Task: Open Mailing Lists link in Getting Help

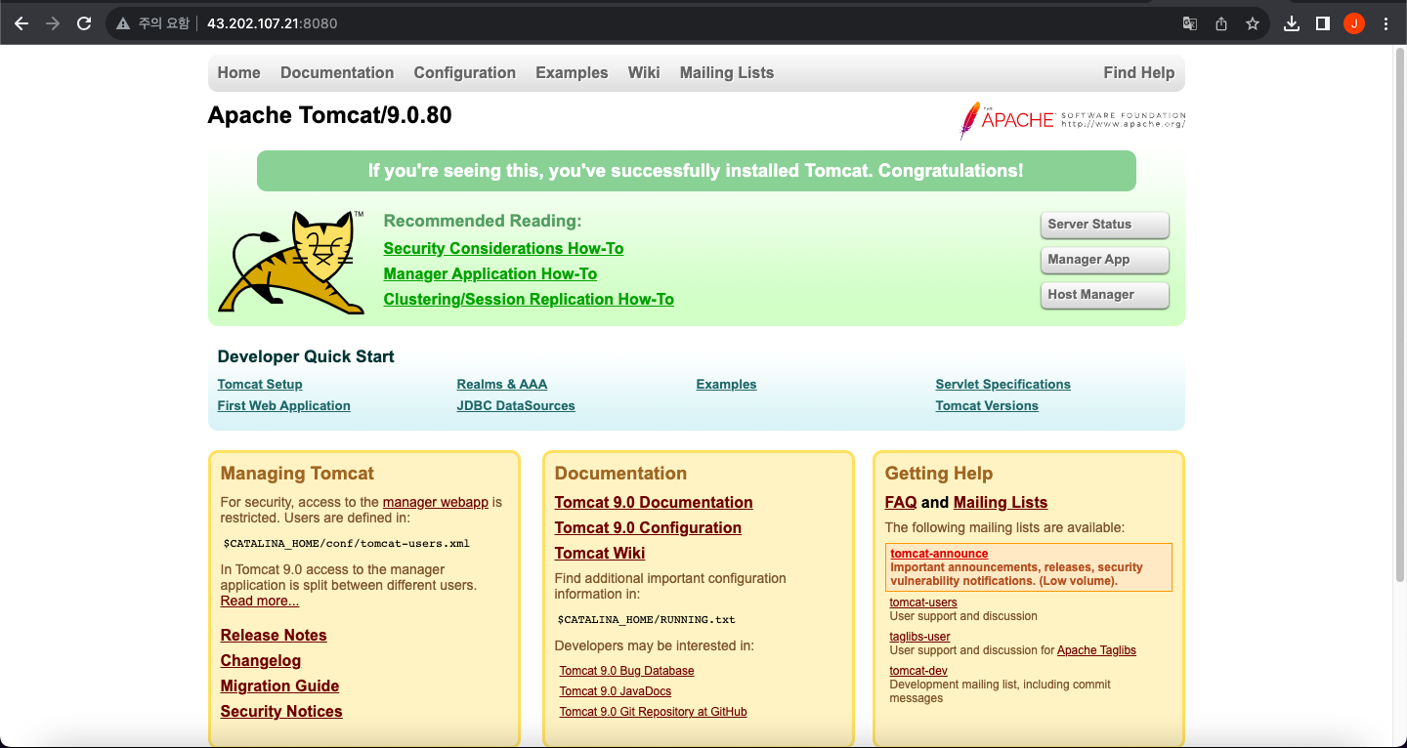Action: click(1001, 502)
